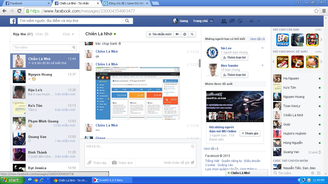Image resolution: width=328 pixels, height=184 pixels.
Task: Open the 'Khác (9)' messages tab
Action: point(42,34)
